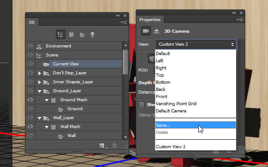This screenshot has width=268, height=167.
Task: Switch to the 3D panel tab
Action: pos(32,22)
